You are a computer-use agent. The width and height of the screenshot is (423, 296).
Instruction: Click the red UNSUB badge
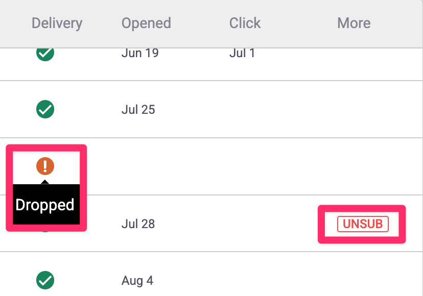(x=363, y=224)
